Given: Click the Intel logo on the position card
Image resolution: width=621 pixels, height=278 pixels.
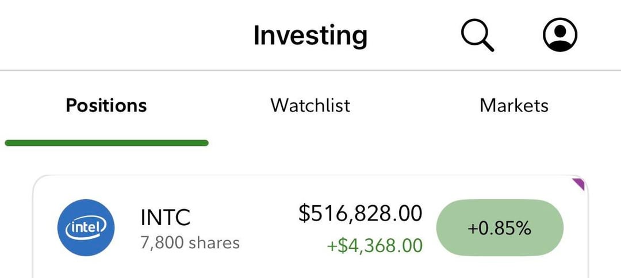Looking at the screenshot, I should pyautogui.click(x=86, y=228).
